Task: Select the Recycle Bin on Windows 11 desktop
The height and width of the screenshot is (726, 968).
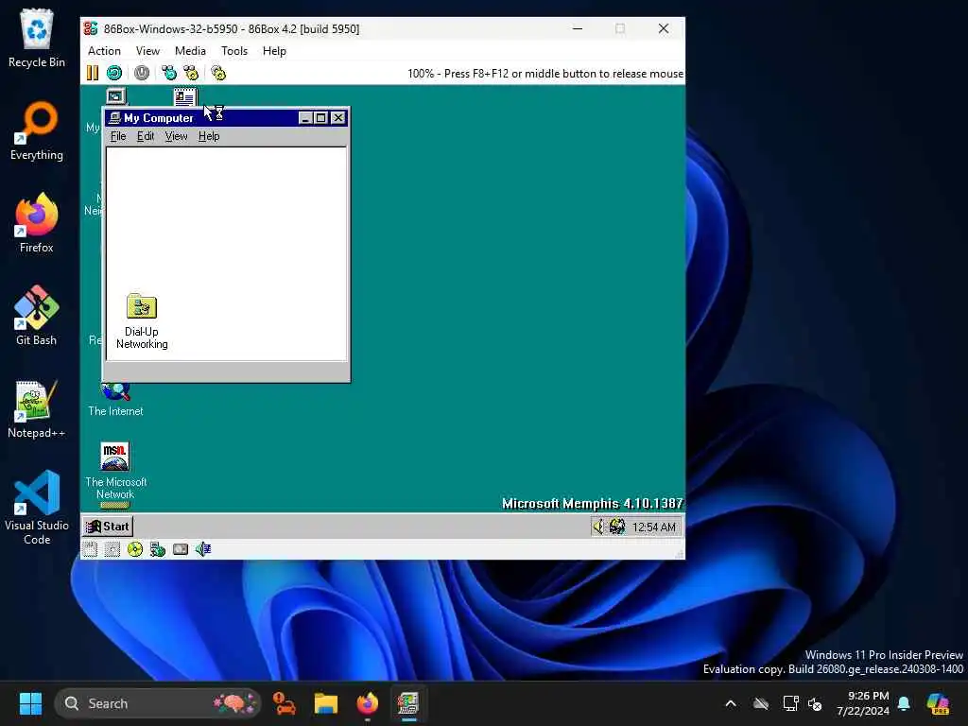Action: tap(37, 38)
